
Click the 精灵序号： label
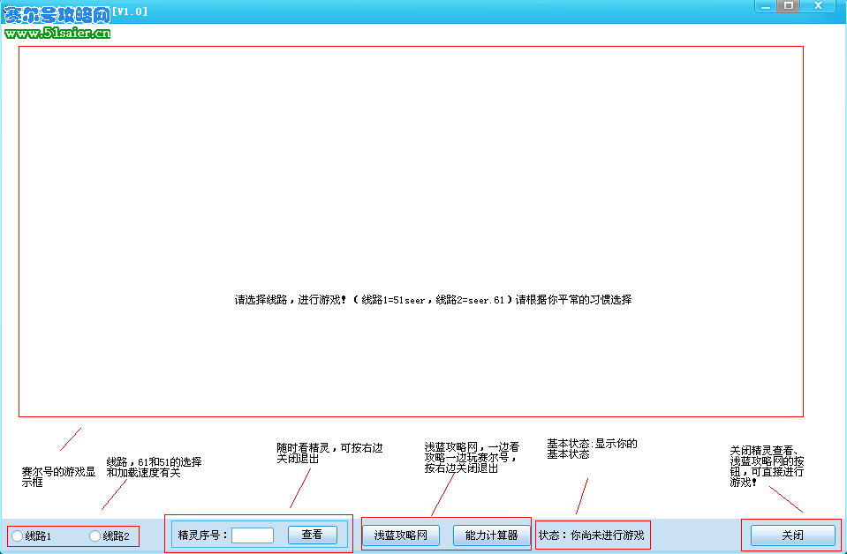(x=202, y=535)
